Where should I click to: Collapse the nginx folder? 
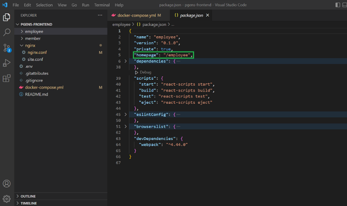point(30,46)
